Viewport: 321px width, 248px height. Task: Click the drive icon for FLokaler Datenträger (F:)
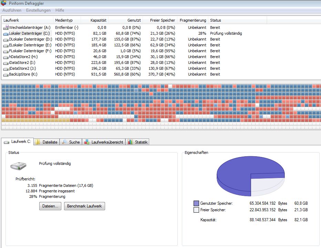pos(6,51)
